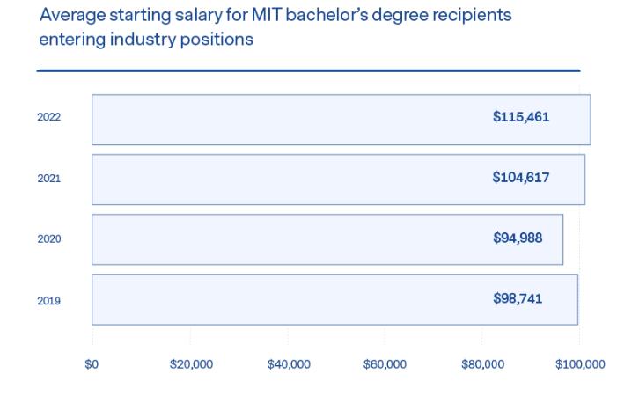Click the $20,000 axis tick label

191,364
